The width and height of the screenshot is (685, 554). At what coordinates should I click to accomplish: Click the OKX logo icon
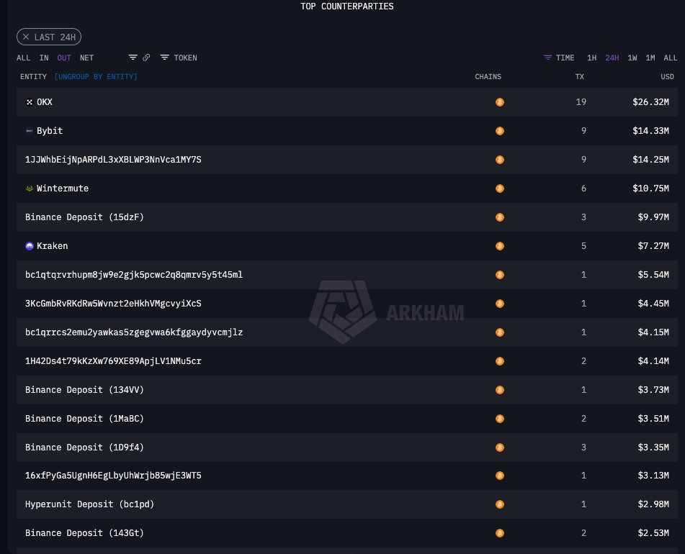[30, 102]
